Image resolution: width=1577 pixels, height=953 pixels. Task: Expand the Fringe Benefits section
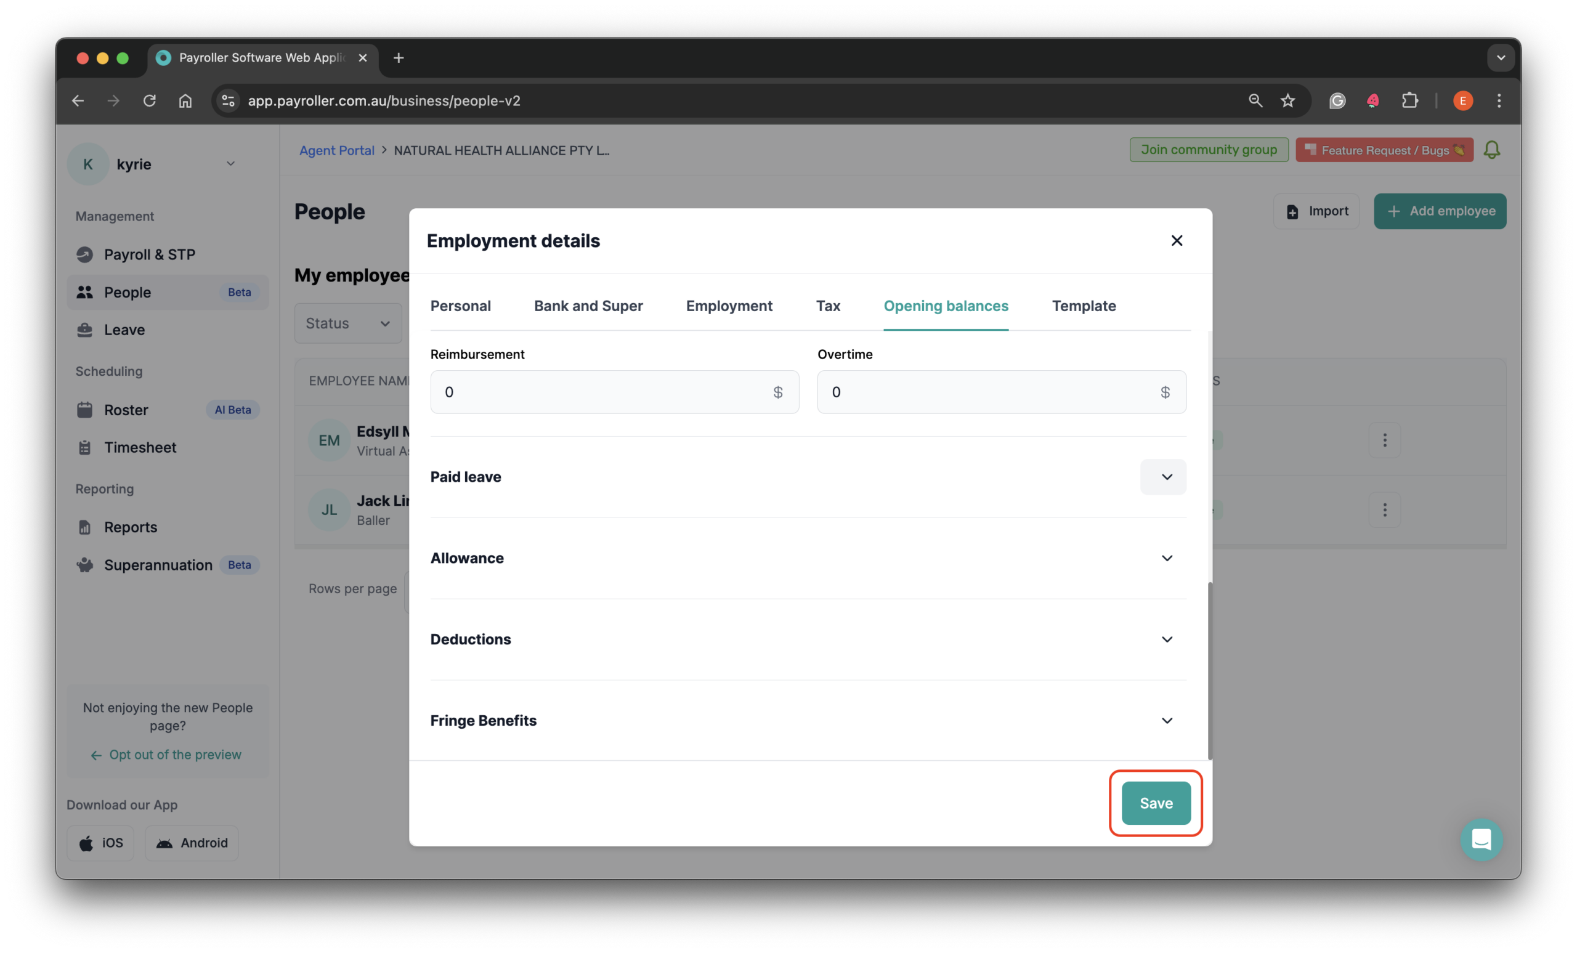[1166, 720]
